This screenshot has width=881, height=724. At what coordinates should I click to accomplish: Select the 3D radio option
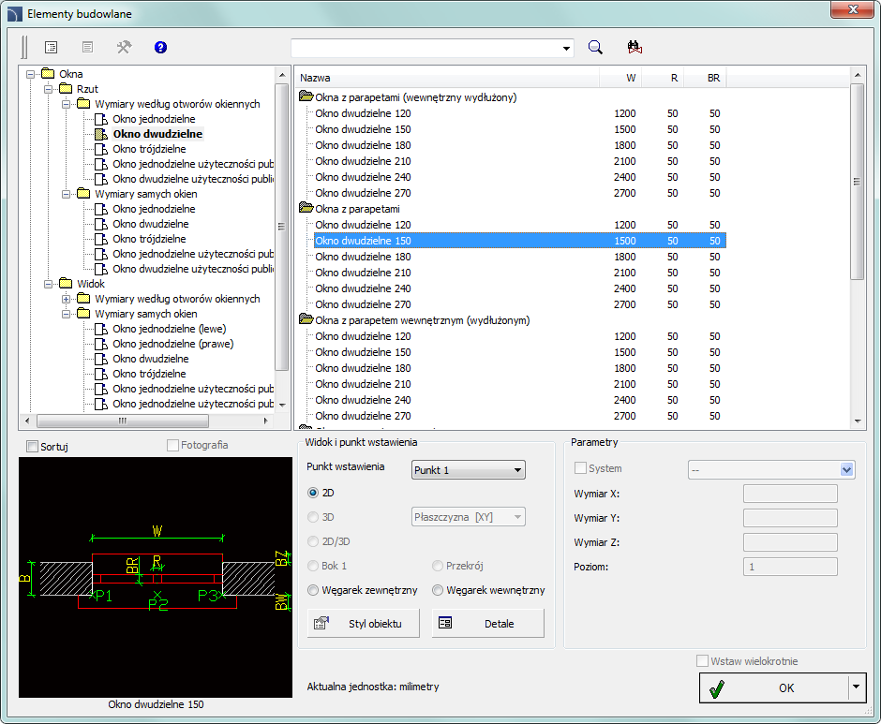(x=313, y=517)
